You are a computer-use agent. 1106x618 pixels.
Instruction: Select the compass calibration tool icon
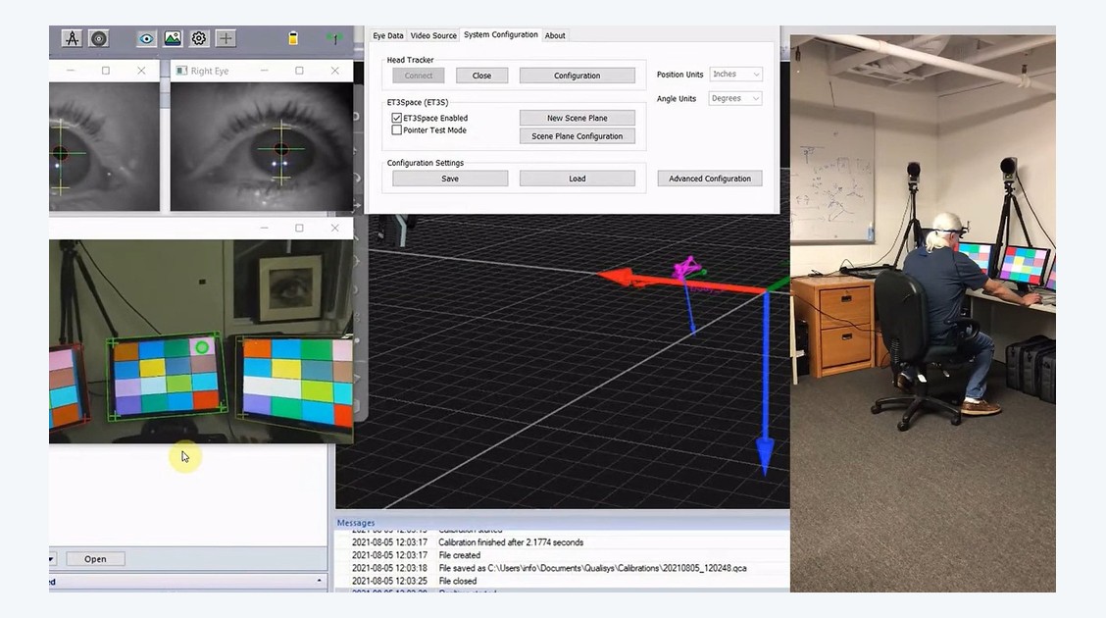point(72,38)
